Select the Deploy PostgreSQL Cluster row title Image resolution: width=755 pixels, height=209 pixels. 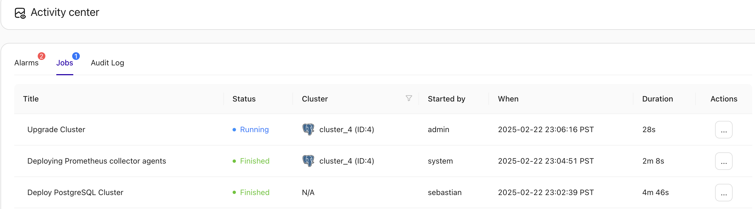pos(75,193)
